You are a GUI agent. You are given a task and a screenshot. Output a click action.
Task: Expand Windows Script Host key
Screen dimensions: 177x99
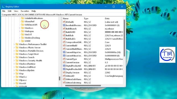click(x=14, y=54)
